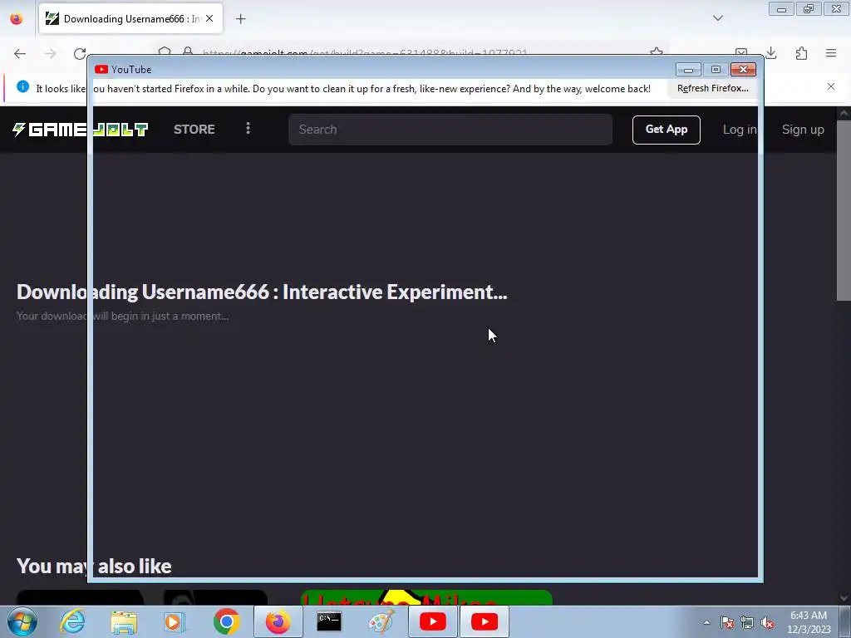Open Windows Media Player from taskbar

[175, 621]
